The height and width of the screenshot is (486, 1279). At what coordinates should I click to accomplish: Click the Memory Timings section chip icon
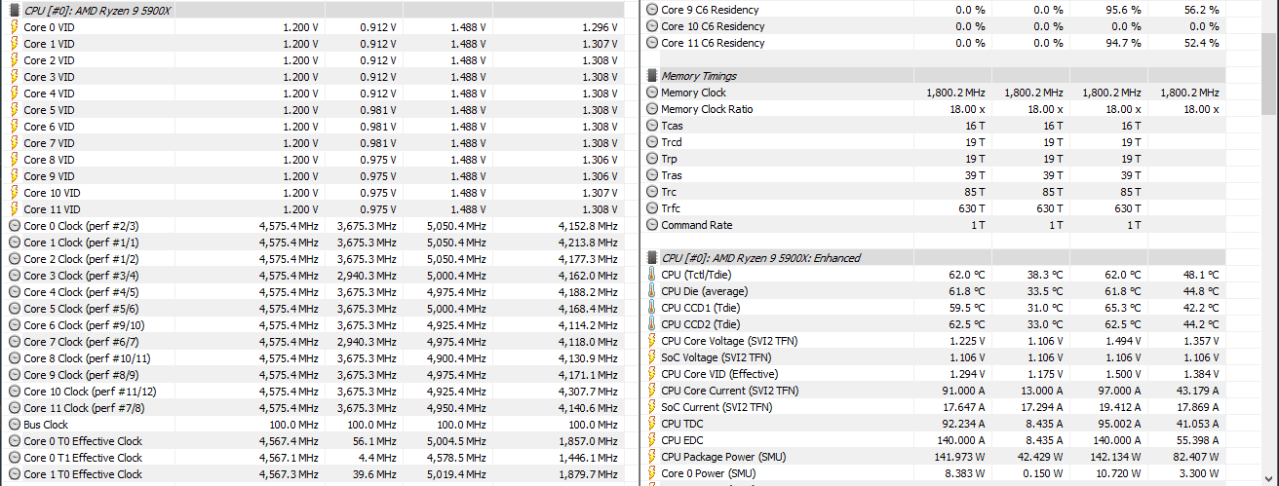tap(652, 76)
